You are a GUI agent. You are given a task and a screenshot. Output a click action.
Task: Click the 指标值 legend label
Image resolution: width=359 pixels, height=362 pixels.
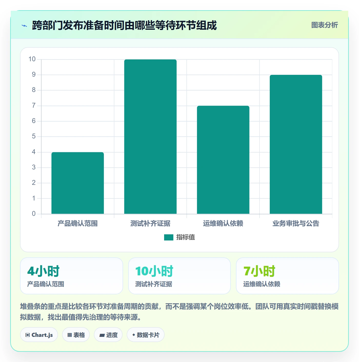[186, 237]
